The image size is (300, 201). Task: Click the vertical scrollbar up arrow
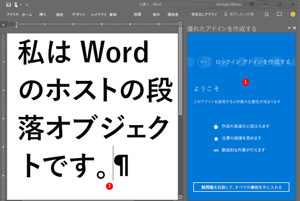[x=180, y=24]
